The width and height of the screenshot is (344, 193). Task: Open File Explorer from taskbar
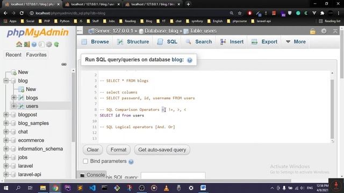pyautogui.click(x=43, y=188)
